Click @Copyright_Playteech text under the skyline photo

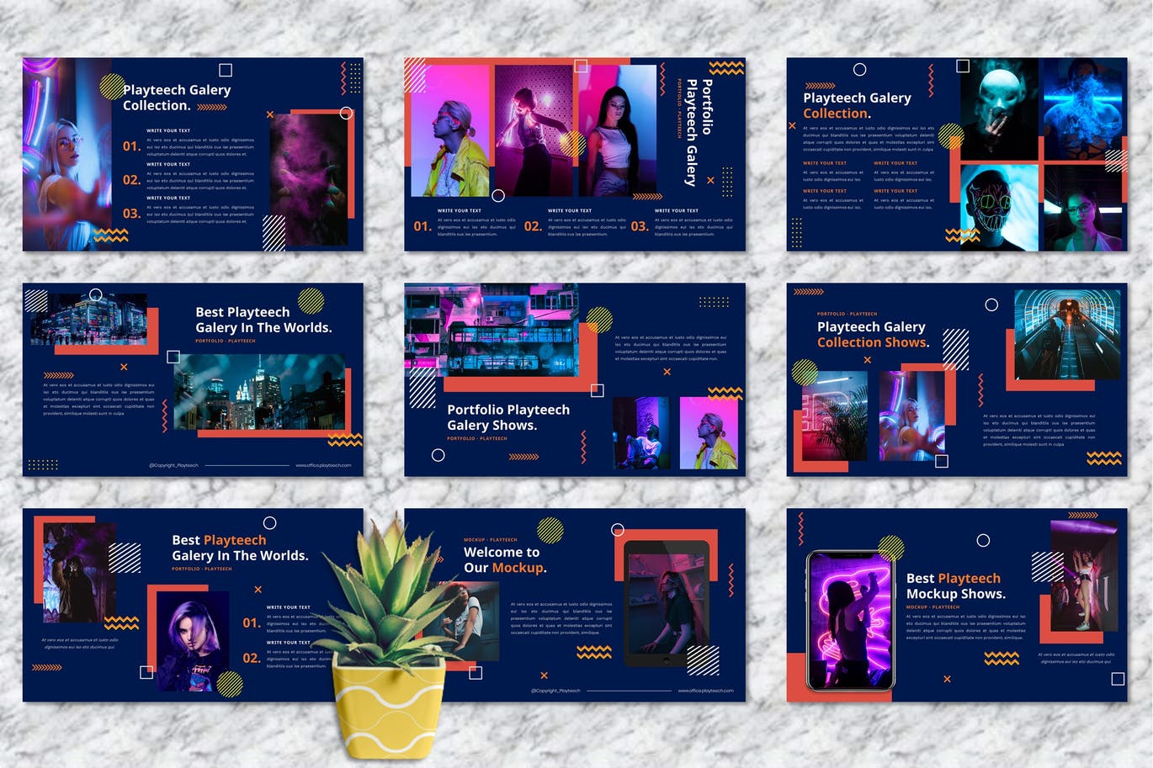pyautogui.click(x=173, y=465)
